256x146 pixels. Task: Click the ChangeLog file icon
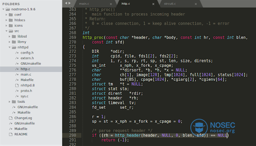[x=11, y=118]
